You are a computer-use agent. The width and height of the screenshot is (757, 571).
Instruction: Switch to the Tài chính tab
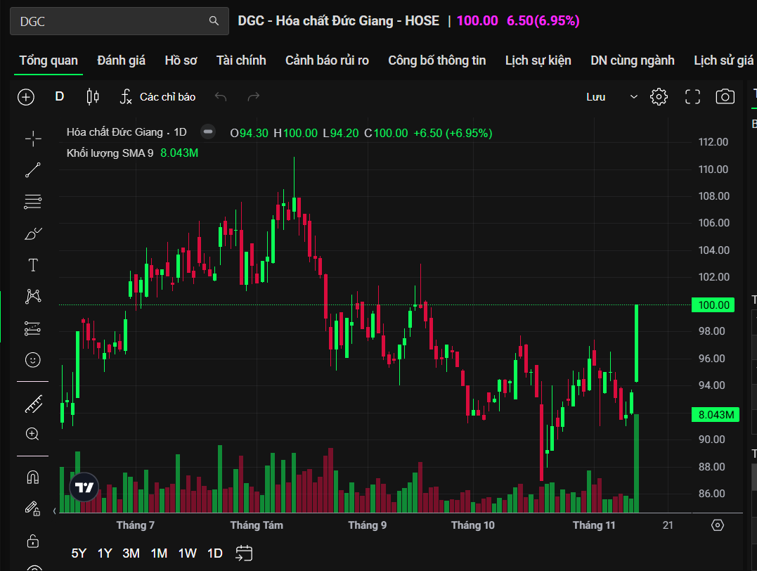(x=241, y=60)
